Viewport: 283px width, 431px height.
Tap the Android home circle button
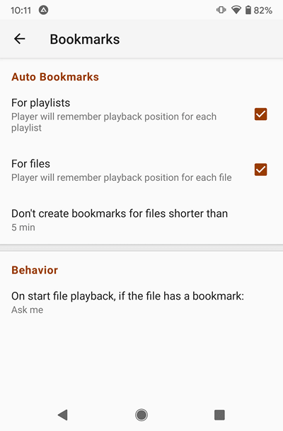141,415
